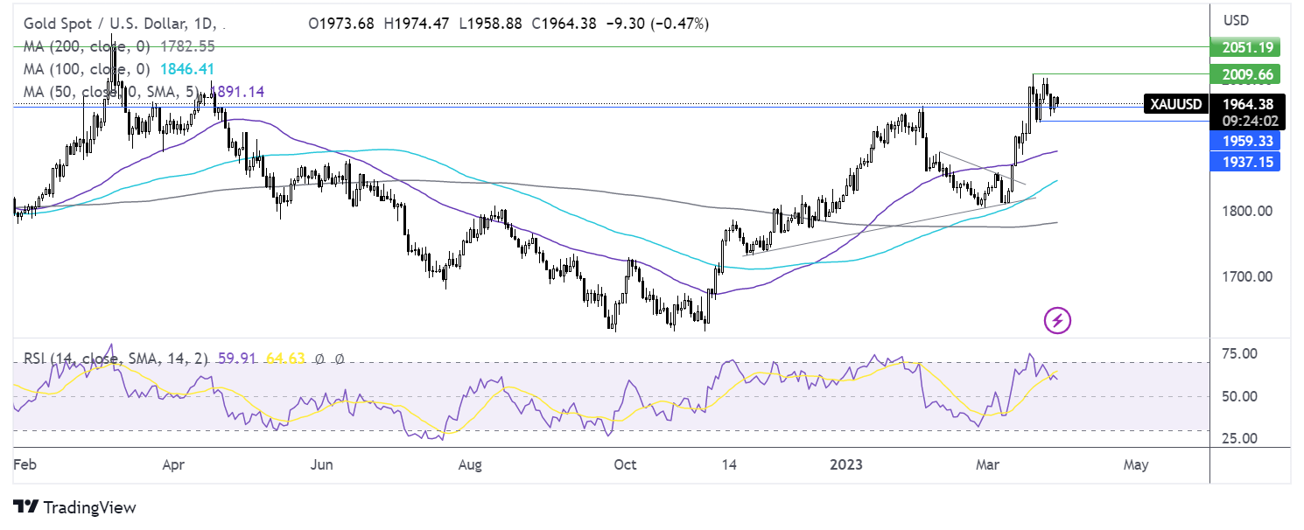Click the May date axis label
Viewport: 1304px width, 530px height.
coord(1135,464)
